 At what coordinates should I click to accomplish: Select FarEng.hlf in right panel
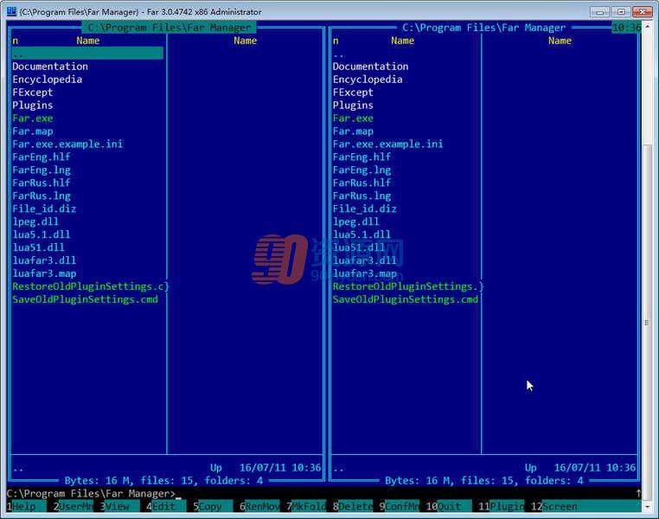coord(361,157)
